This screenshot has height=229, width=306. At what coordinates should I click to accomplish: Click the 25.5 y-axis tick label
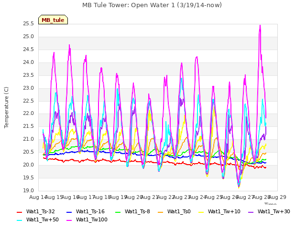click(x=28, y=24)
